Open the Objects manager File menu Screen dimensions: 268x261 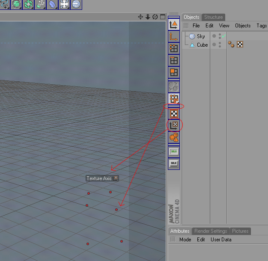[x=196, y=26]
